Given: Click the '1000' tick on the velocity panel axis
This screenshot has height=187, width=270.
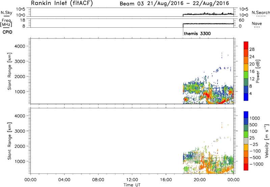Looking at the screenshot, I should (x=20, y=161).
